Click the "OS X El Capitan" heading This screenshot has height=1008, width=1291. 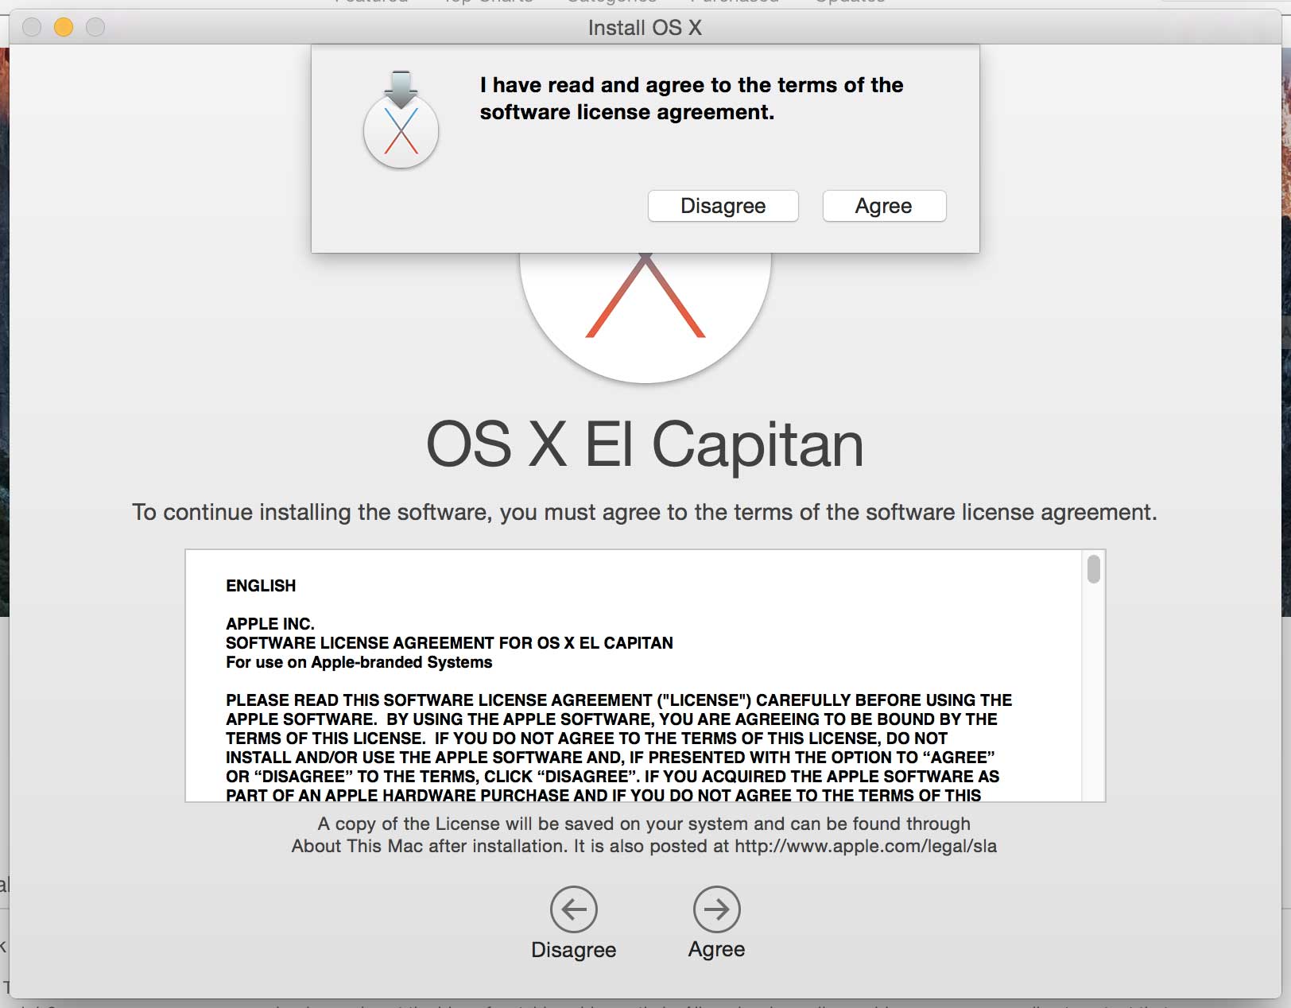[645, 444]
